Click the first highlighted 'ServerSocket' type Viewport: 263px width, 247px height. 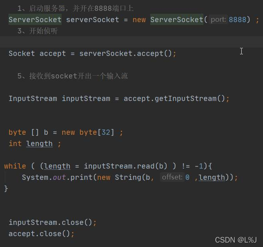tap(35, 20)
